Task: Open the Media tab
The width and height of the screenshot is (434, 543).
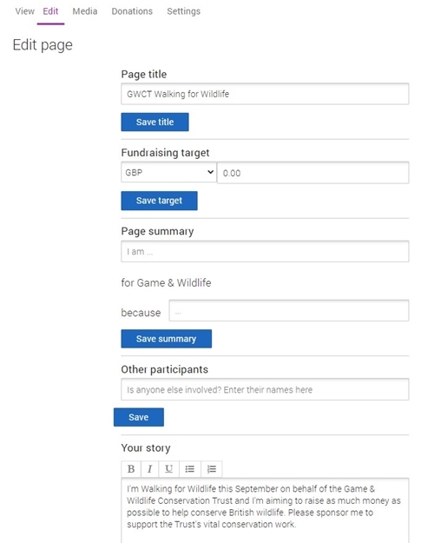Action: pyautogui.click(x=85, y=11)
